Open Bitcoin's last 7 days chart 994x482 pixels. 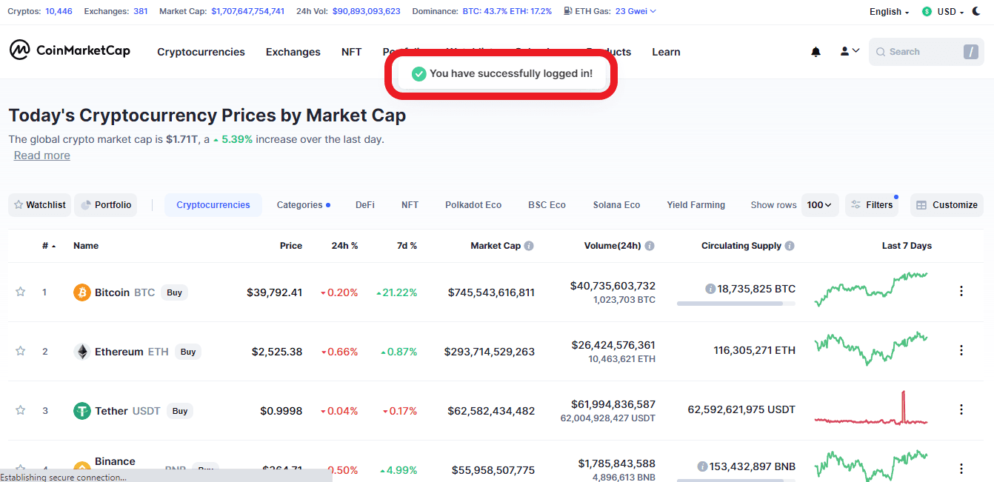point(870,289)
